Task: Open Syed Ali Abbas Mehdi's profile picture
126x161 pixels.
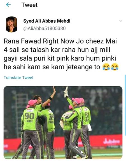Action: click(11, 24)
